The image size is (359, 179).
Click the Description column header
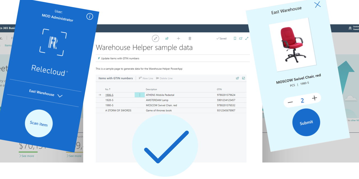[151, 89]
